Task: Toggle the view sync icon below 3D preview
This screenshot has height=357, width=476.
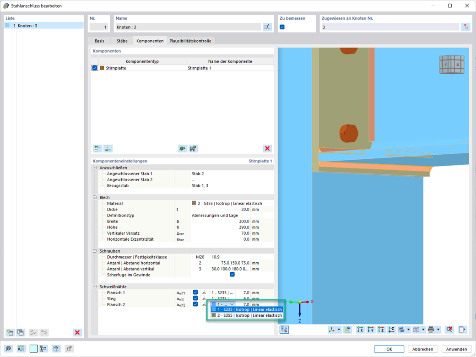Action: coord(284,330)
